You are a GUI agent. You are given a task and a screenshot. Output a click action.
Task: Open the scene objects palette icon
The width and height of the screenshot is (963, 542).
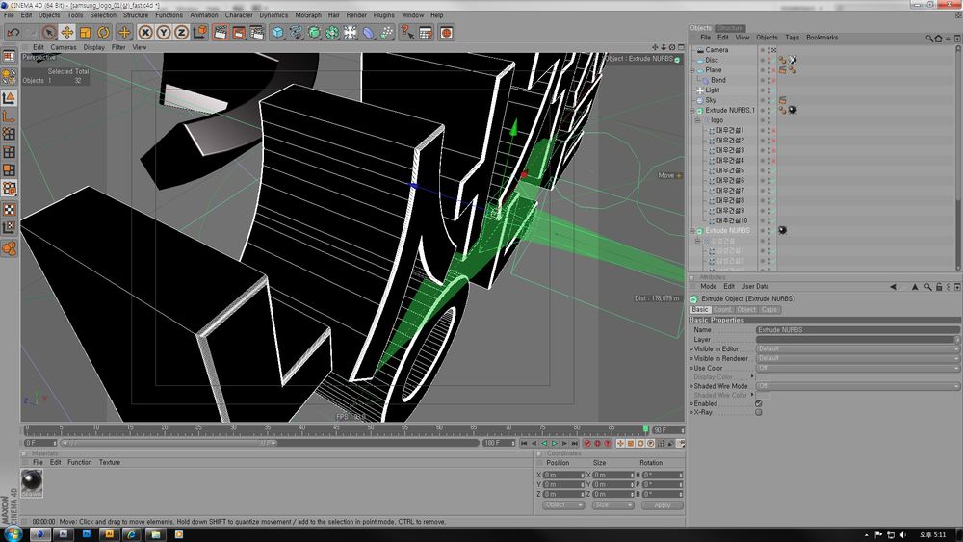351,33
